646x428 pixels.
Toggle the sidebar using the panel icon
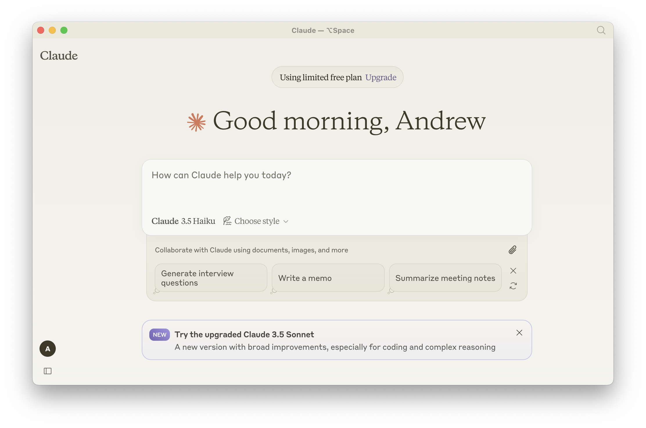click(x=48, y=371)
